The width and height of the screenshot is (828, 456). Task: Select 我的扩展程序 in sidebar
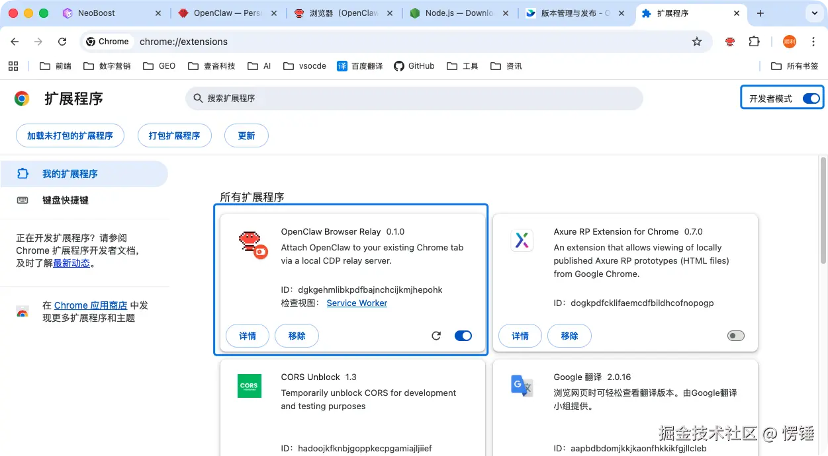point(84,174)
